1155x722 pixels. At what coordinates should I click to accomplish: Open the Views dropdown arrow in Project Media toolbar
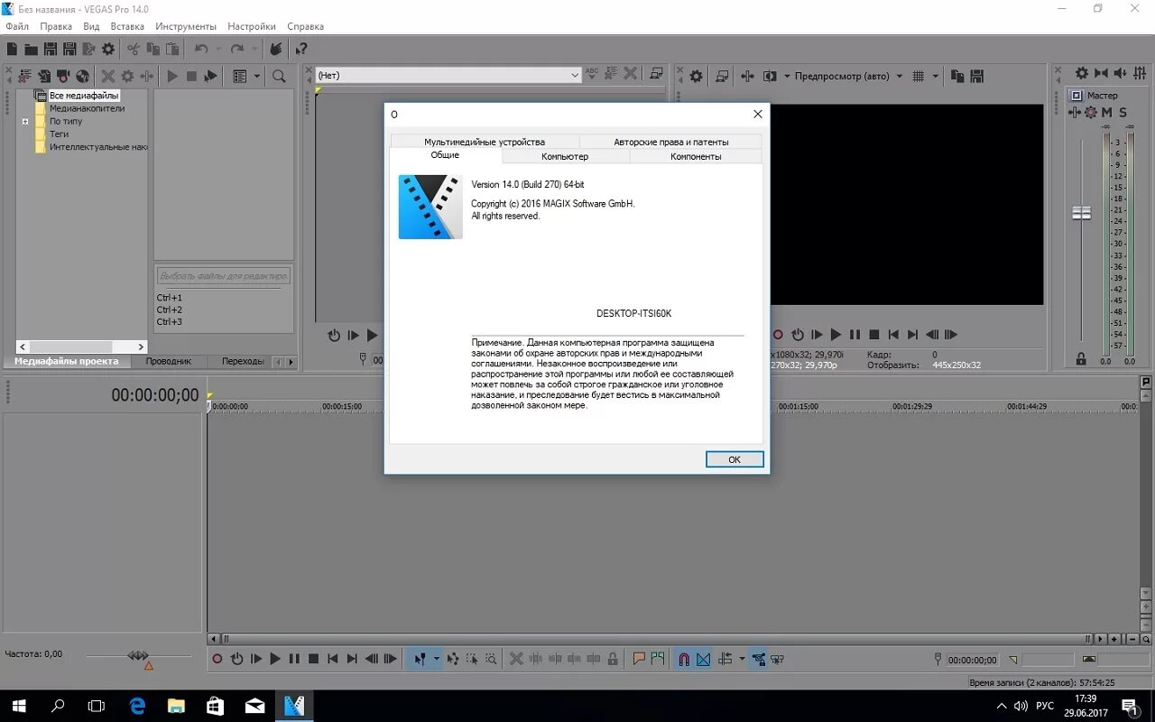257,77
